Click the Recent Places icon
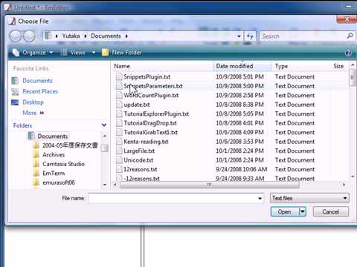The width and height of the screenshot is (357, 267). (x=15, y=91)
